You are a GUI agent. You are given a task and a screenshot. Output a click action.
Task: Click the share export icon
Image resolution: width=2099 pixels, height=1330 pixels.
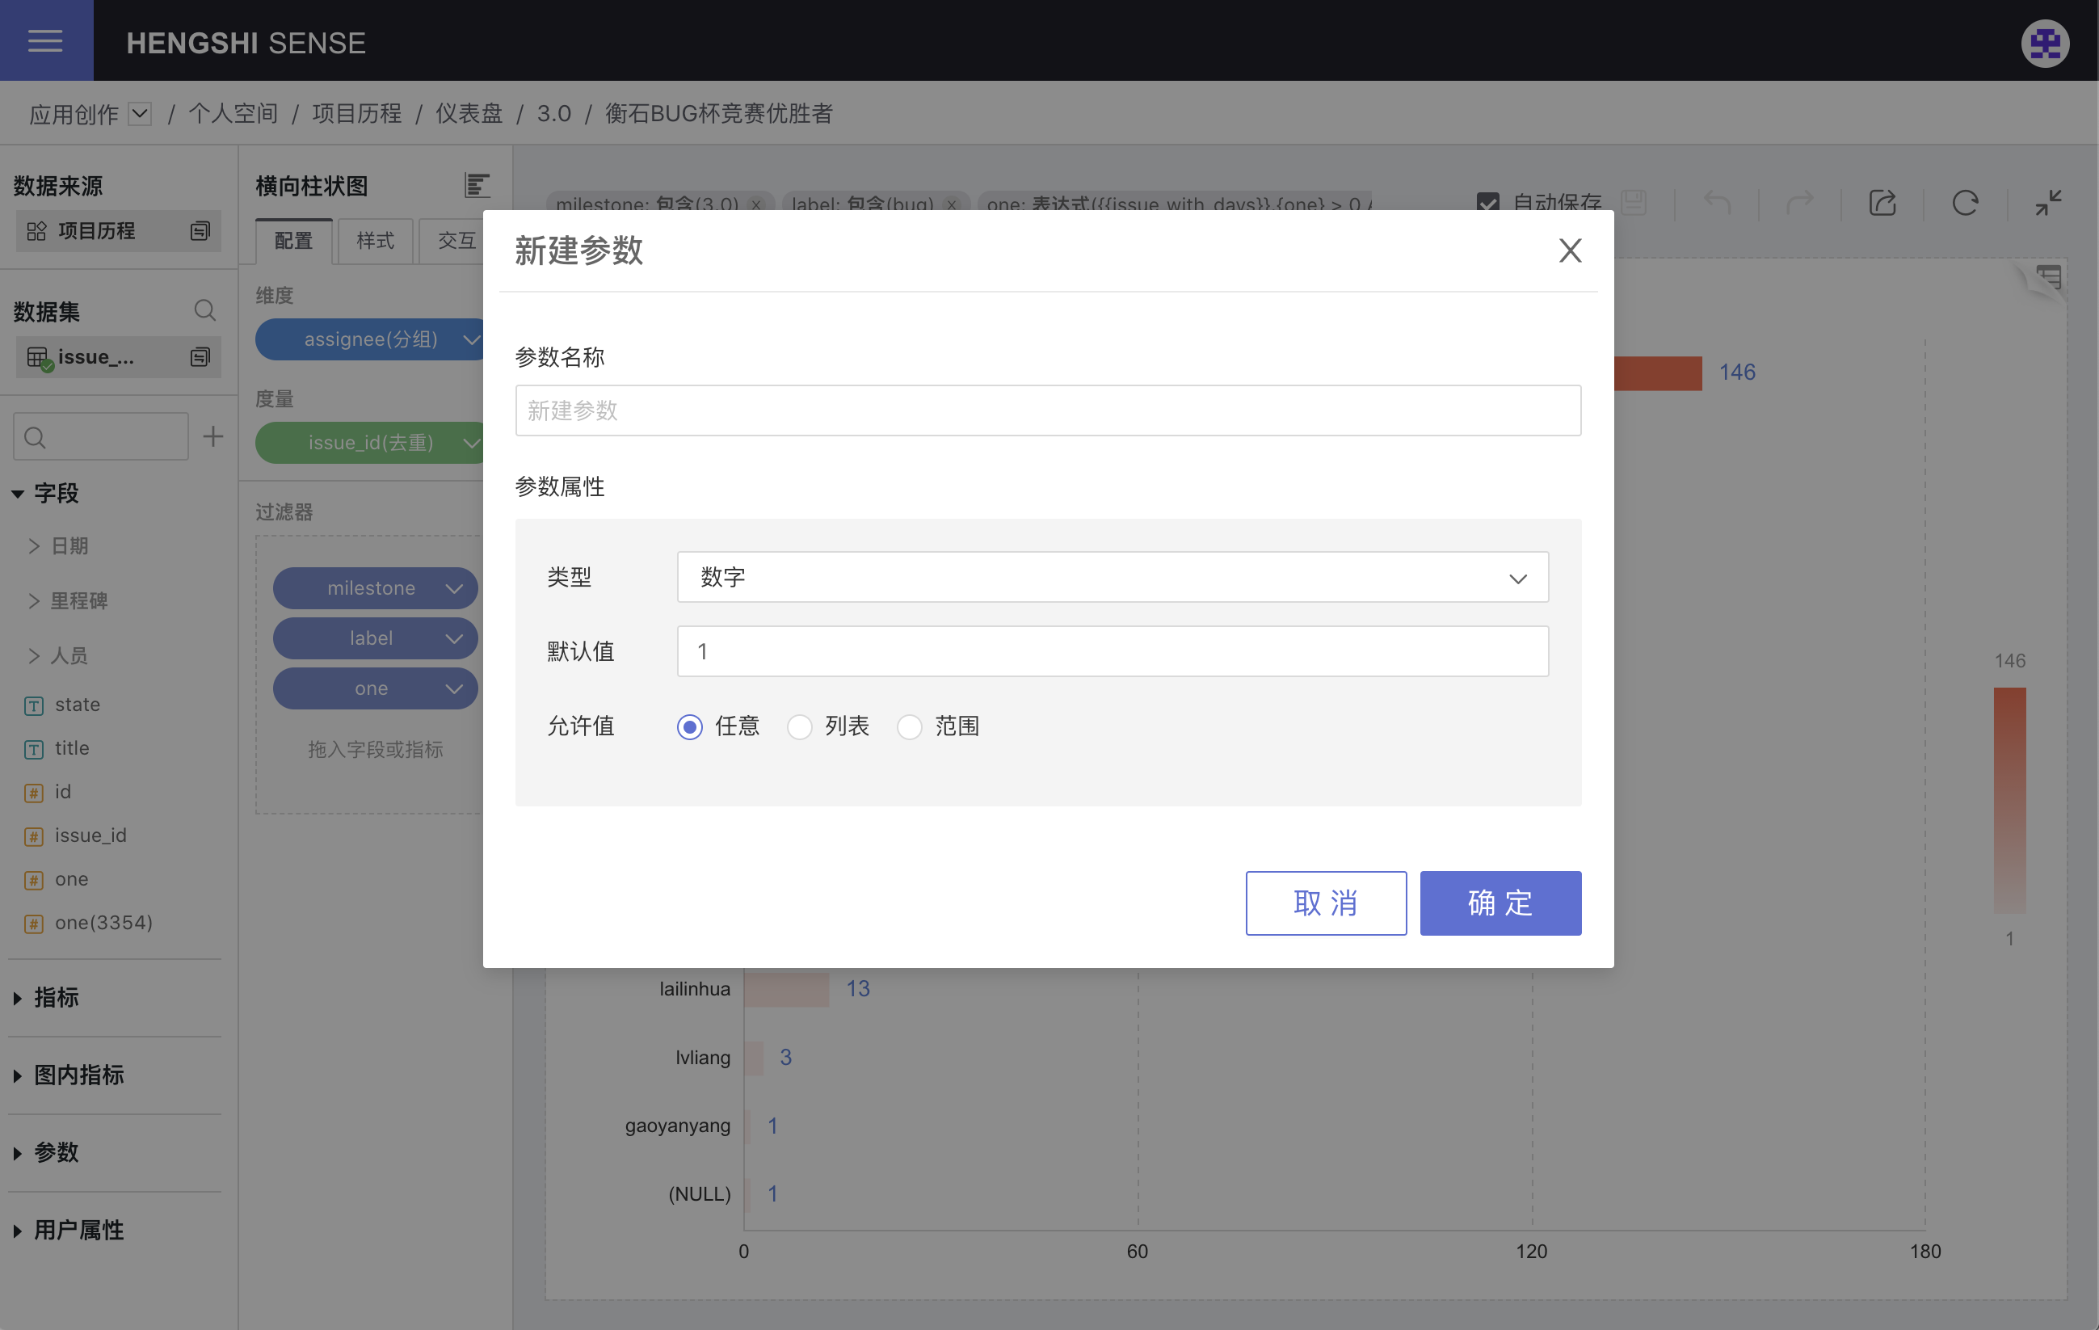click(1882, 203)
